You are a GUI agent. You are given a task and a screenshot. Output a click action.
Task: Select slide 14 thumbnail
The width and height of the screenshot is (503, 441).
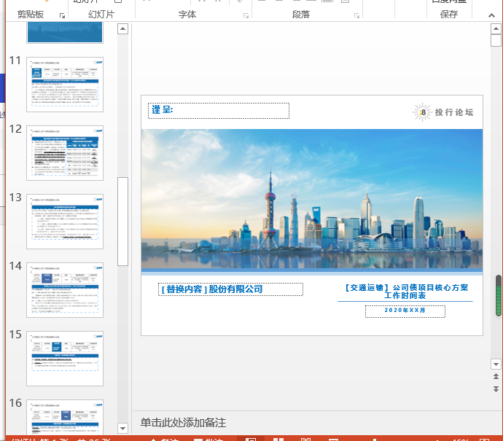coord(65,290)
